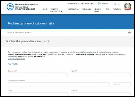Click ESECUZIONE IMMOBILIARE POST LEGGE 80 text
Image resolution: width=135 pixels, height=97 pixels.
26,54
